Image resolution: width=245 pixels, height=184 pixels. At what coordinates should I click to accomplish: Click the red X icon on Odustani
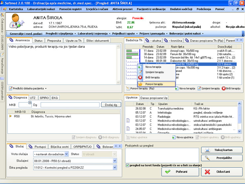pyautogui.click(x=208, y=172)
